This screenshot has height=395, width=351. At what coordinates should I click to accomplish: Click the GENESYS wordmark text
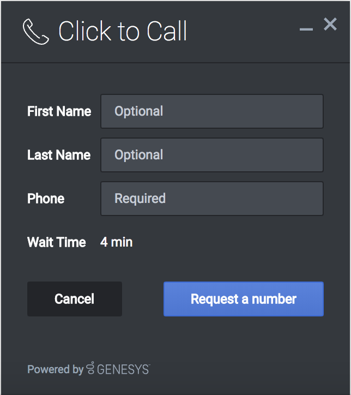click(122, 370)
